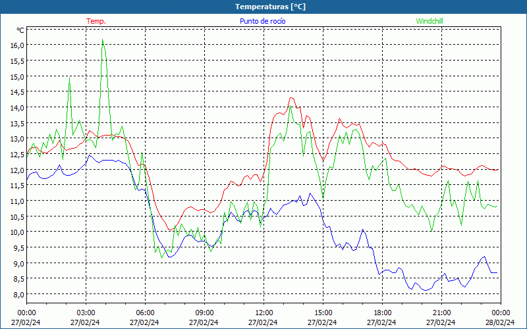Click the 12,5 value on the y-axis
Viewport: 527px width, 329px height.
click(x=18, y=155)
